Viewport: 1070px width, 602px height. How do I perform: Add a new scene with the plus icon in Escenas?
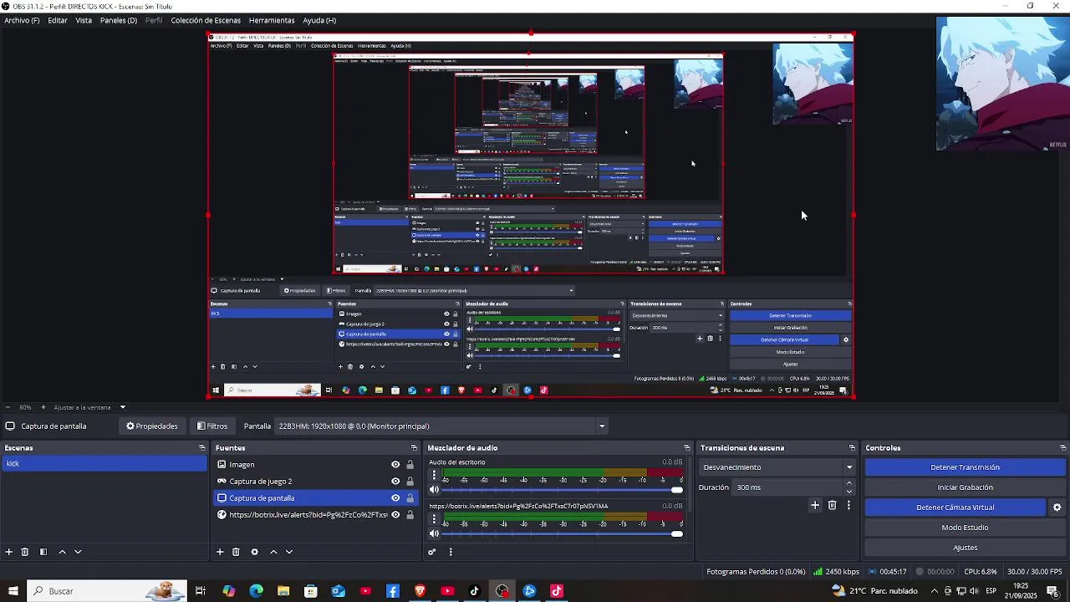click(x=9, y=552)
